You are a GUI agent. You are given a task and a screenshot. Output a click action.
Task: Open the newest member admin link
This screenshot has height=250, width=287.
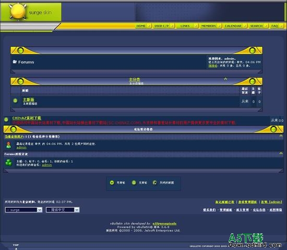point(47,165)
